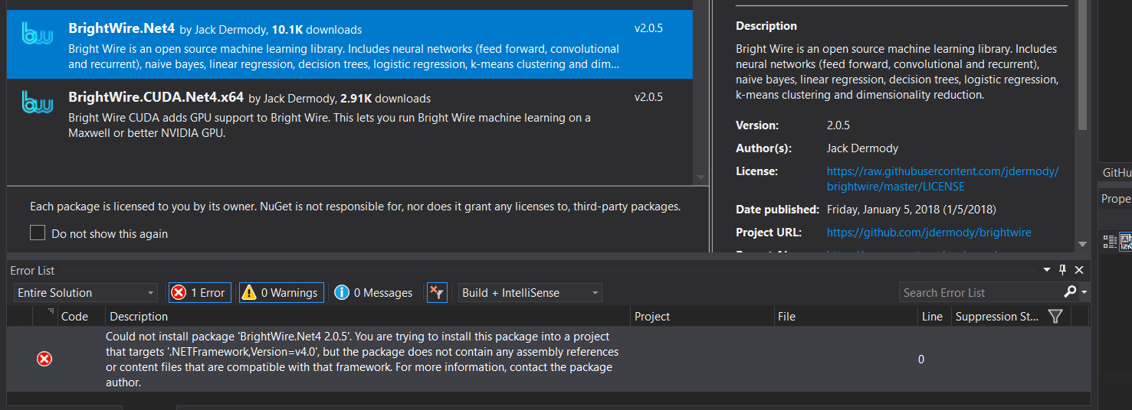Screen dimensions: 1132x410
Task: Pin the Error List panel
Action: tap(1062, 270)
